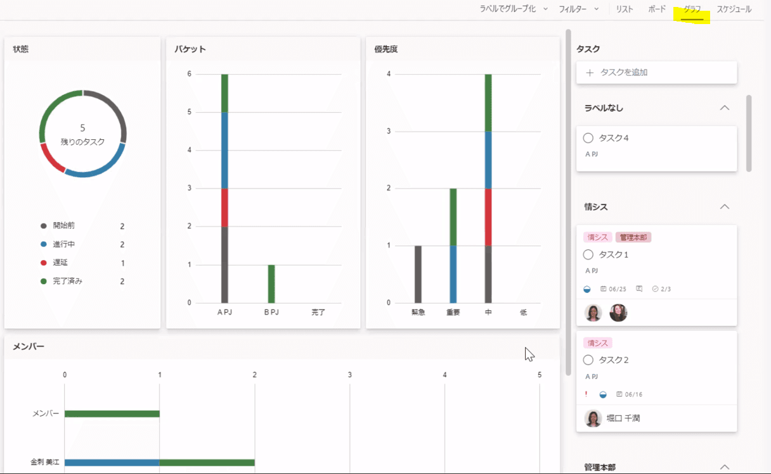The height and width of the screenshot is (474, 771).
Task: Click the red important priority icon on タスク2
Action: 586,394
